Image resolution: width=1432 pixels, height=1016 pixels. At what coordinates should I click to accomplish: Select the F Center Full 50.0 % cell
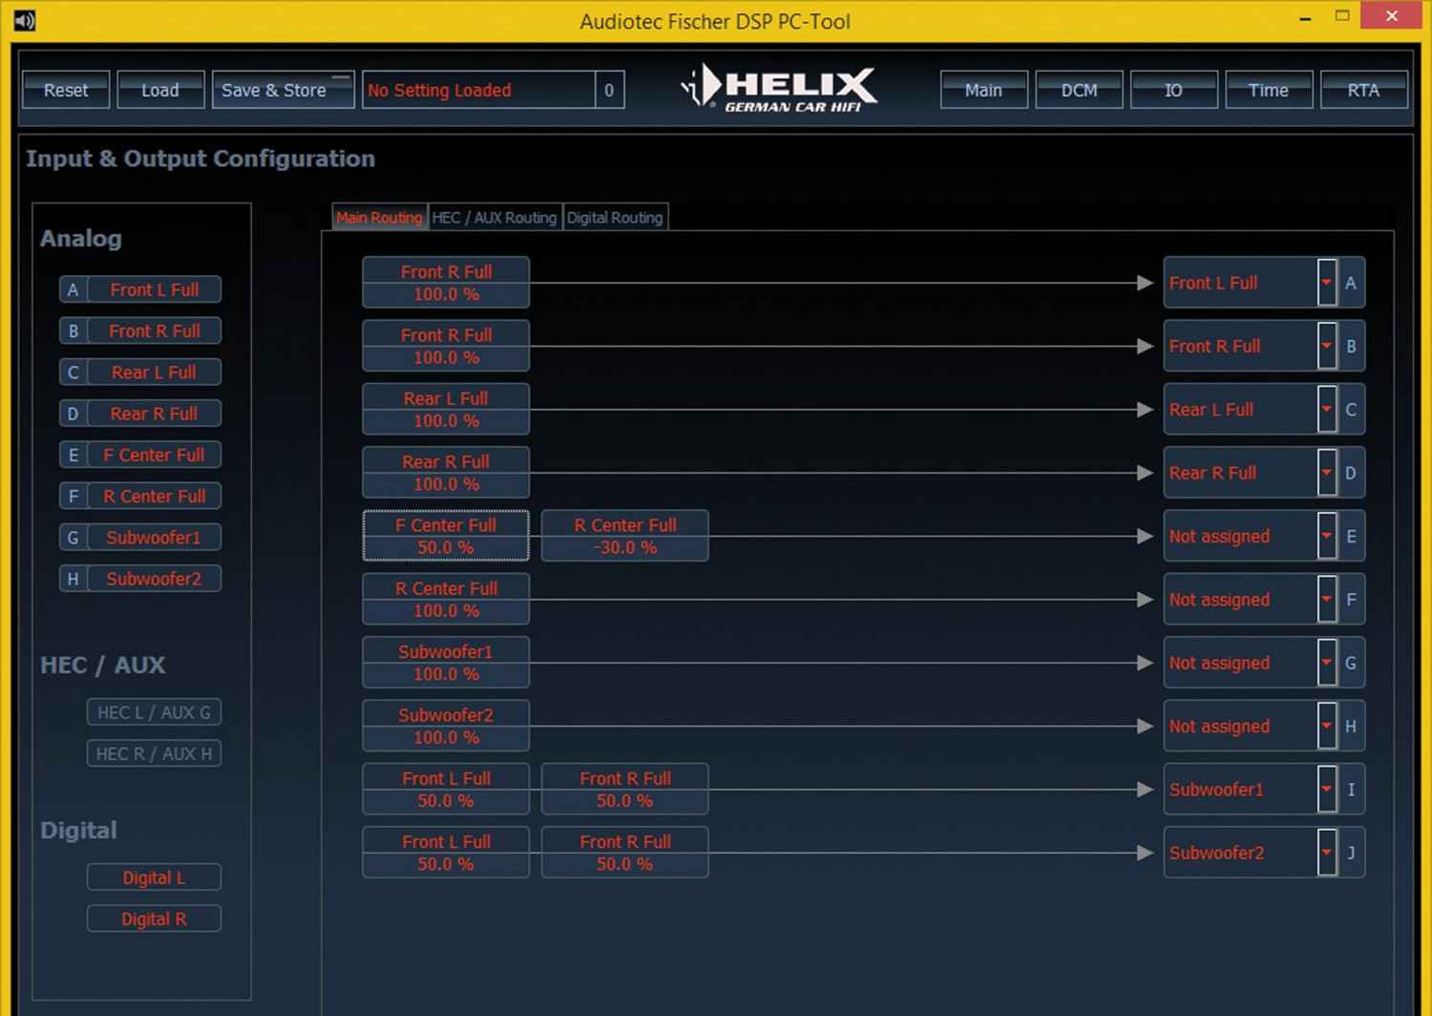(446, 536)
